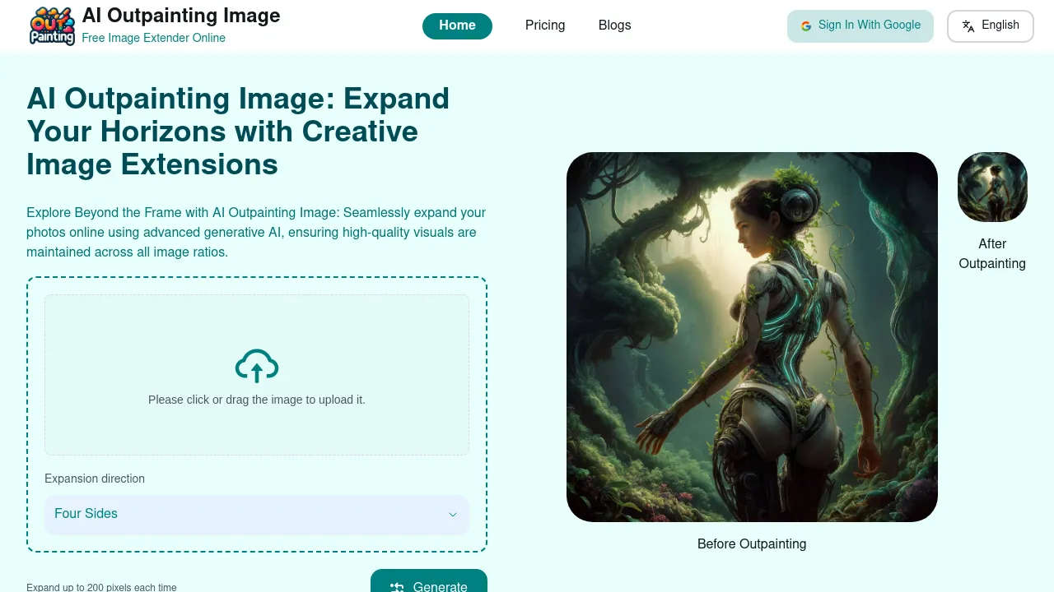Click the 'Explore Beyond the Frame' description paragraph
The image size is (1054, 592).
[256, 232]
